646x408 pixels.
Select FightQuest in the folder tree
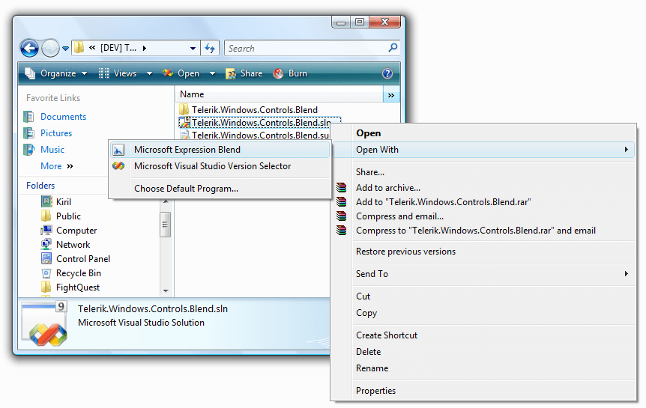click(x=78, y=287)
